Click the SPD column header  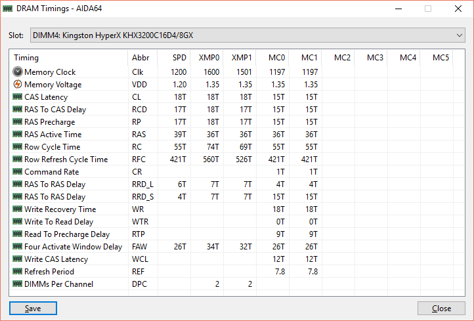click(x=178, y=58)
